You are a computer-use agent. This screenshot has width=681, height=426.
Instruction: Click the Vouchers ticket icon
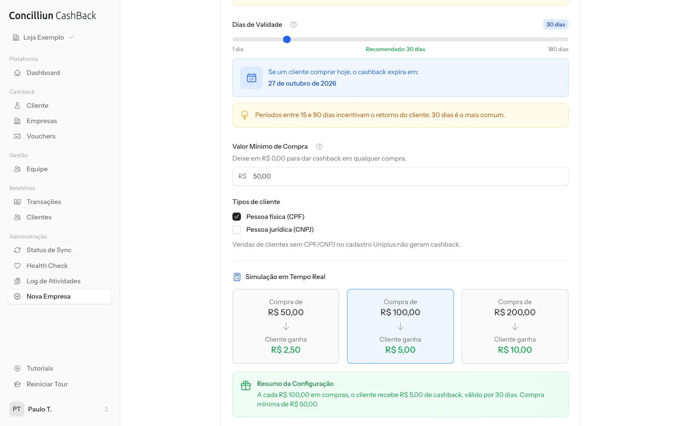(17, 136)
